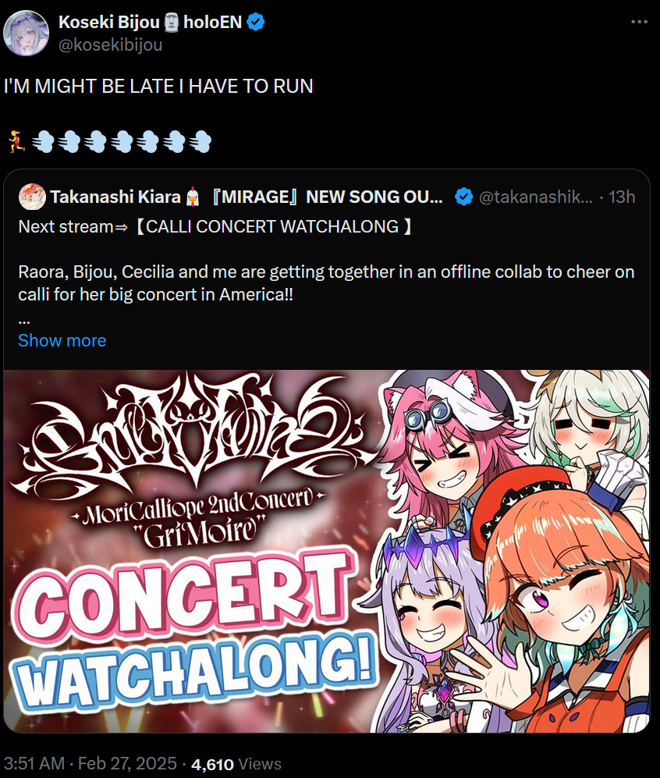Click the running person emoji
This screenshot has width=660, height=778.
click(17, 141)
